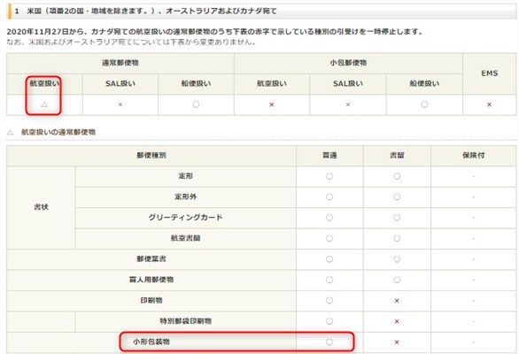Click the '小包郵便物' group header
Screen dimensions: 519x354
click(348, 63)
